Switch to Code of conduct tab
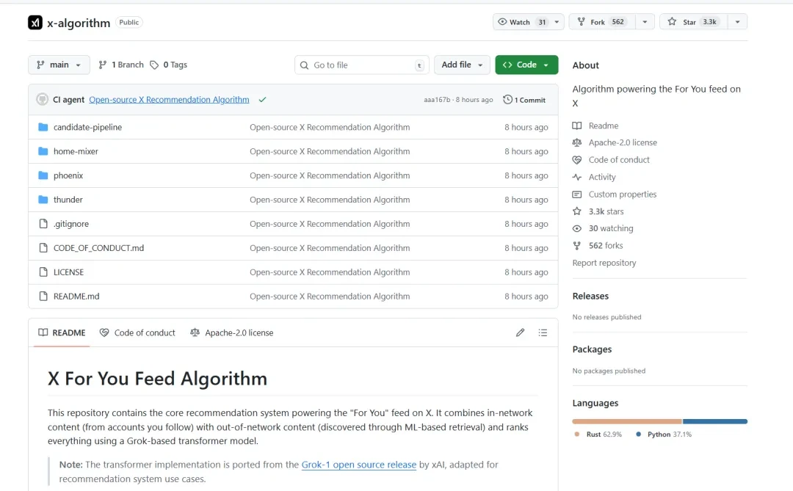The image size is (793, 491). click(137, 332)
